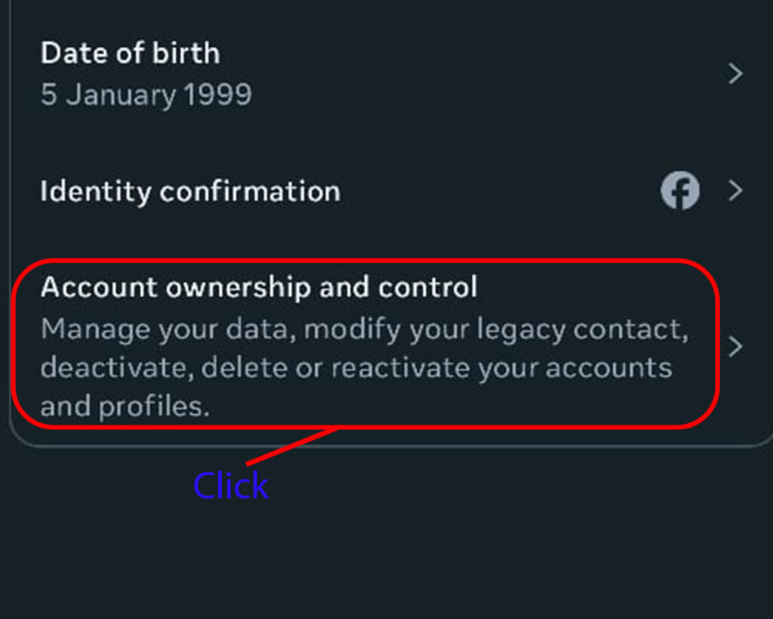The height and width of the screenshot is (619, 773).
Task: Click the "and profiles." description text
Action: click(x=124, y=406)
